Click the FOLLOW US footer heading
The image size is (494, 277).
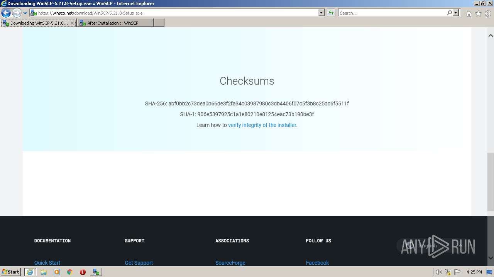318,241
